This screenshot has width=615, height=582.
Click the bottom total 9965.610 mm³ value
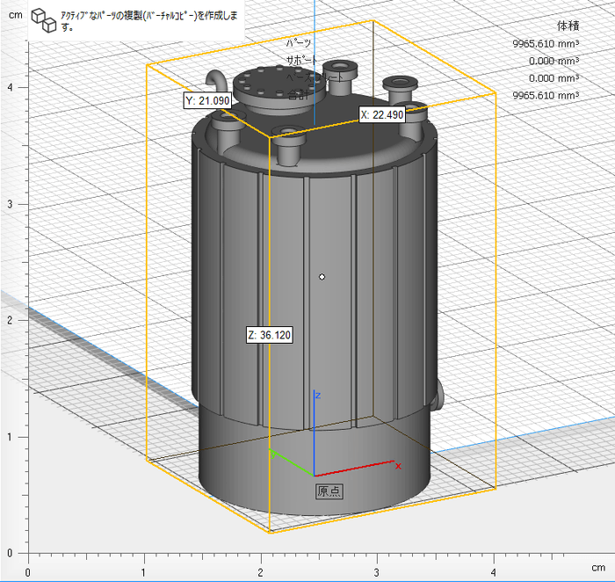click(545, 95)
